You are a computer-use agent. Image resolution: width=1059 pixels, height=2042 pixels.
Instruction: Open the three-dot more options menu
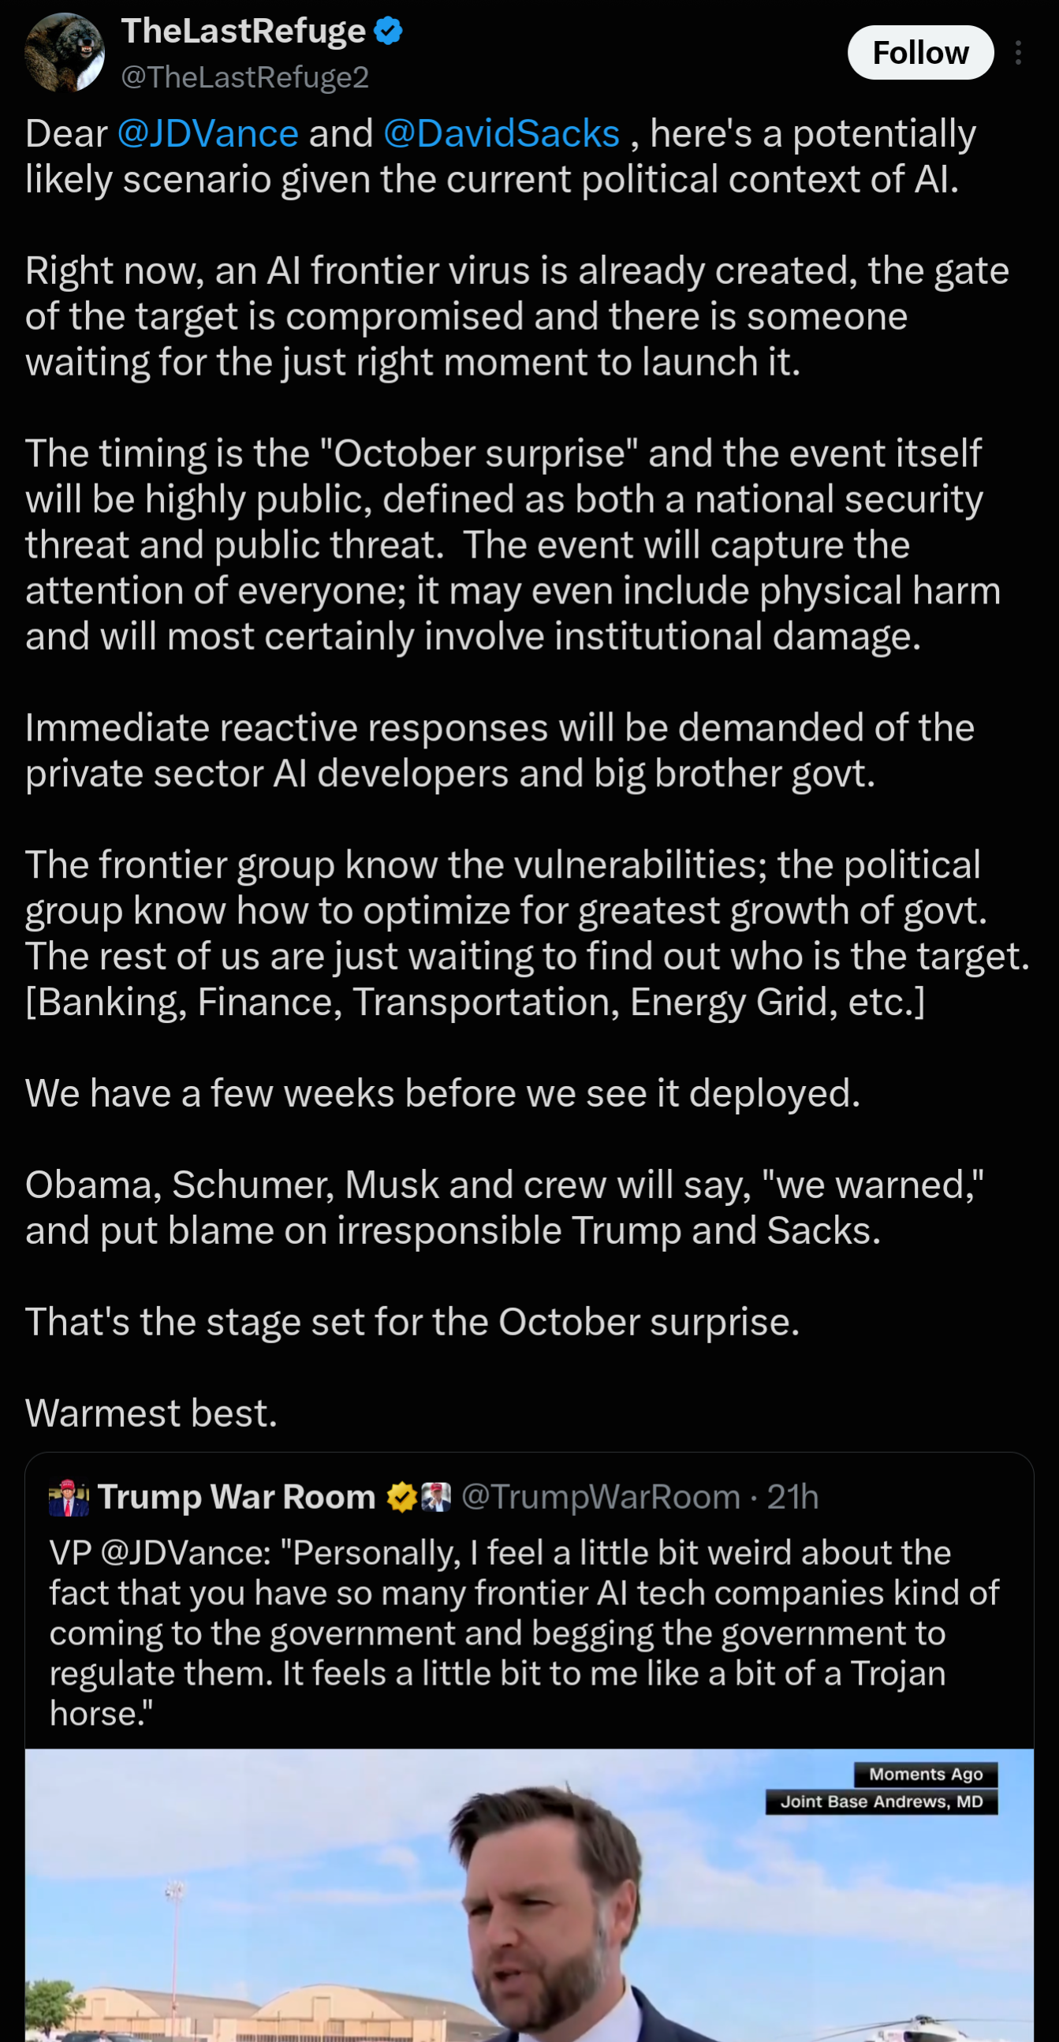tap(1018, 52)
